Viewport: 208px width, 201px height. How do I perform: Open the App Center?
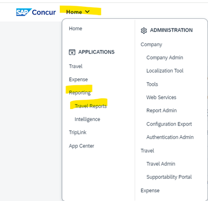[x=82, y=146]
